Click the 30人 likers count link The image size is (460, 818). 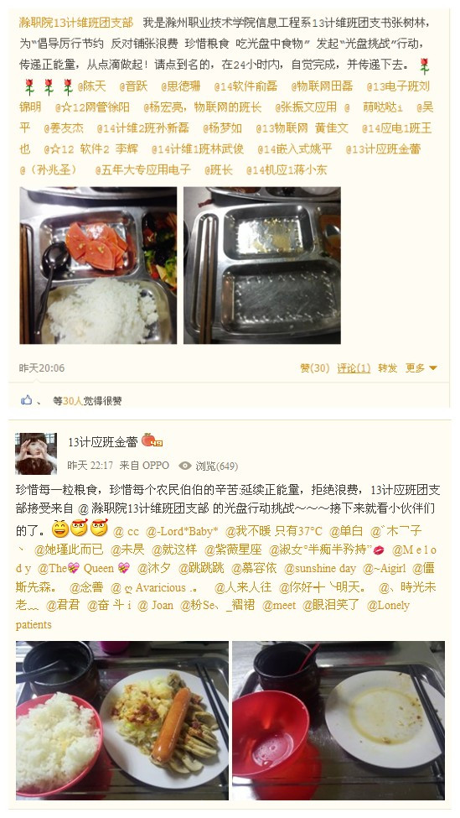point(73,401)
